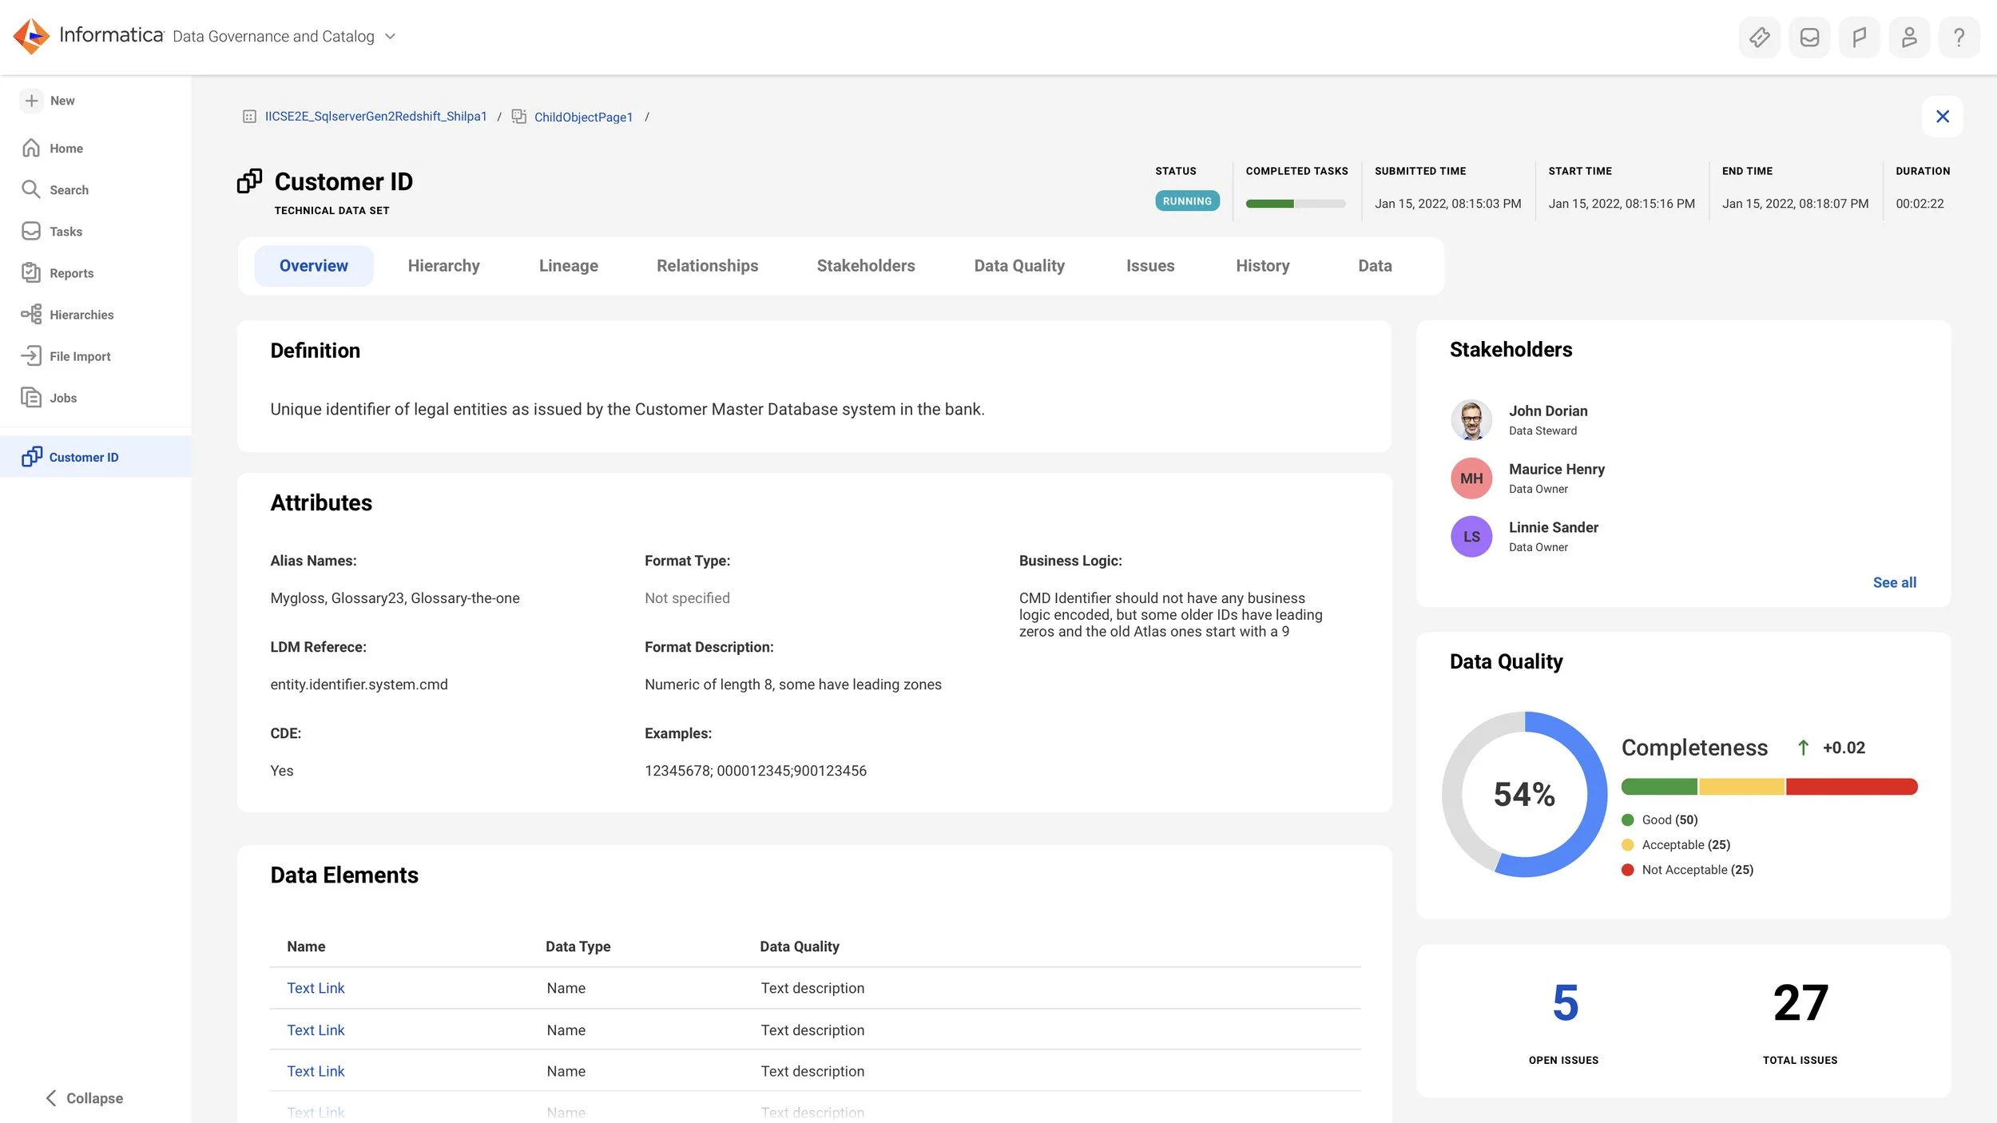
Task: Open ChildObjectPage1 breadcrumb link
Action: 582,117
